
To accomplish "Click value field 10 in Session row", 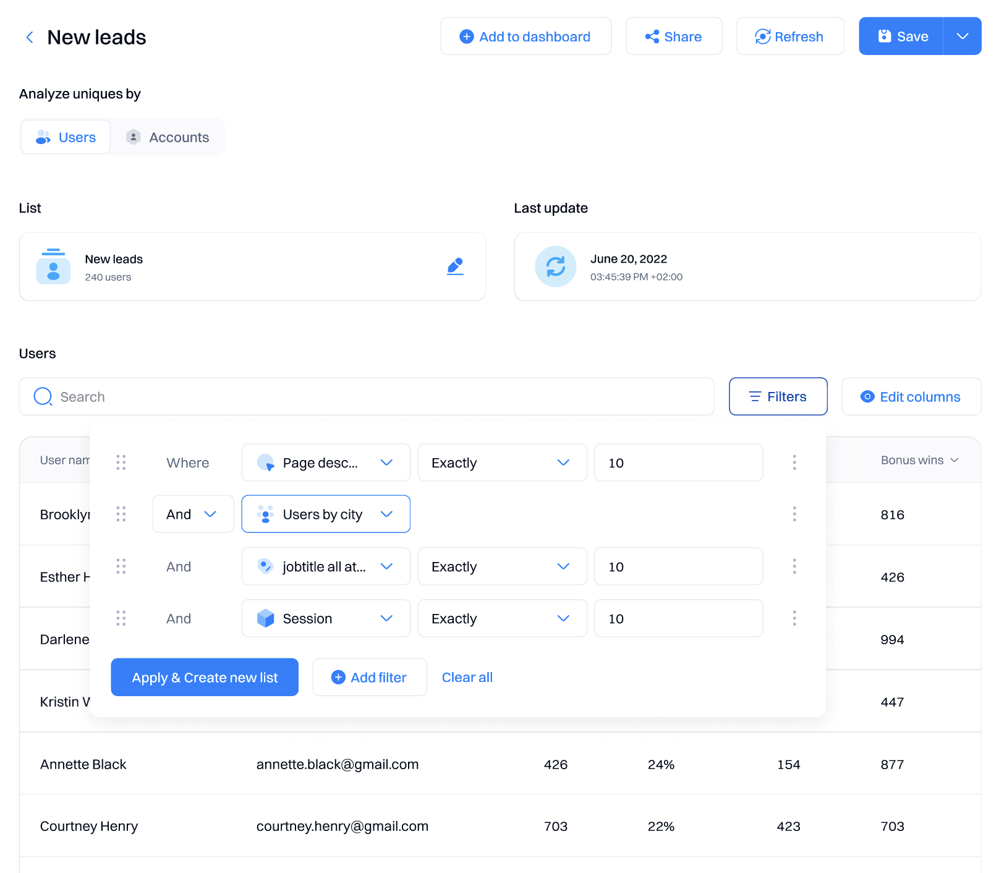I will tap(679, 618).
